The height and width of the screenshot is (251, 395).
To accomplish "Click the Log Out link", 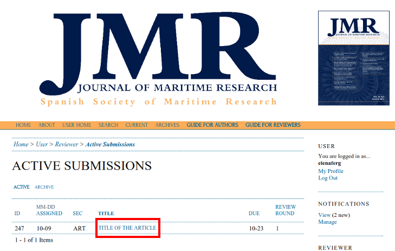I will click(x=328, y=178).
